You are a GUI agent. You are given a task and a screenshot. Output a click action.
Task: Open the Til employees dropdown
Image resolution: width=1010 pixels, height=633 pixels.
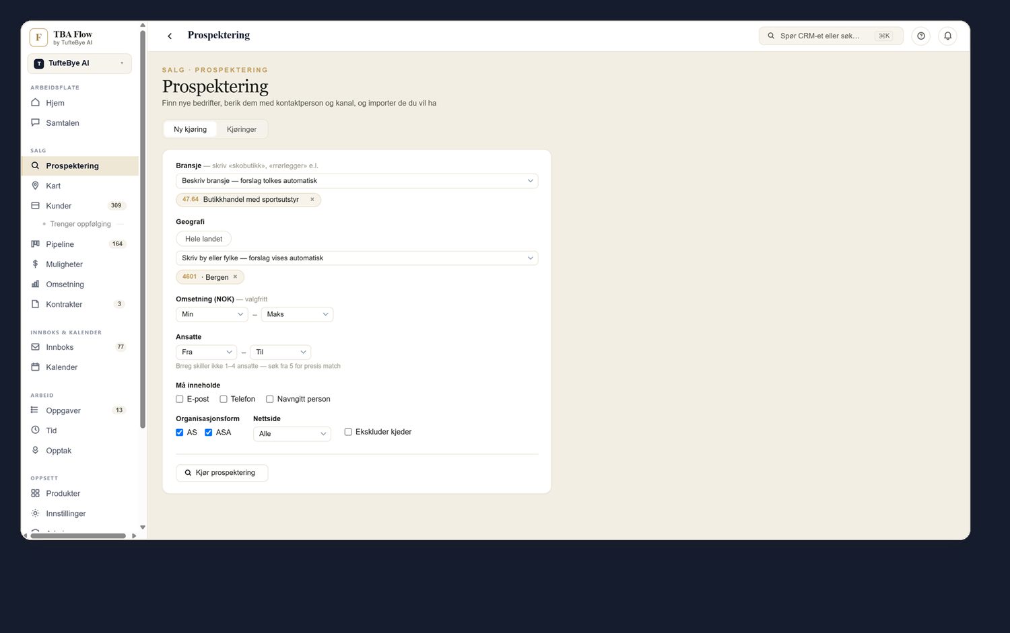[280, 352]
